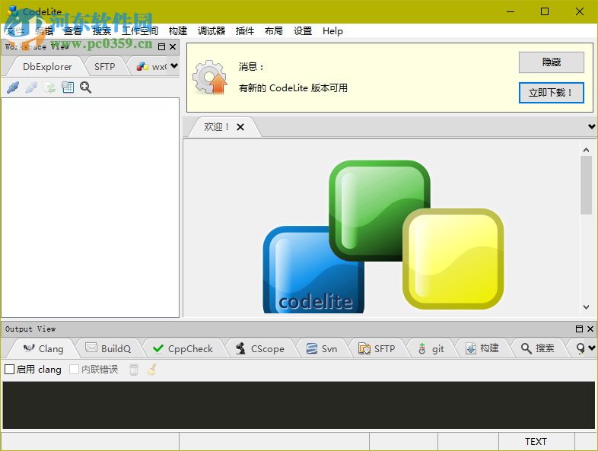Maximize the Output View pane
The image size is (598, 451).
(579, 329)
